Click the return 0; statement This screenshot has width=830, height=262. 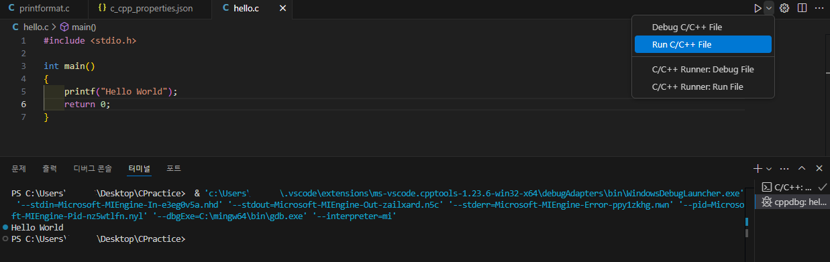pos(87,105)
